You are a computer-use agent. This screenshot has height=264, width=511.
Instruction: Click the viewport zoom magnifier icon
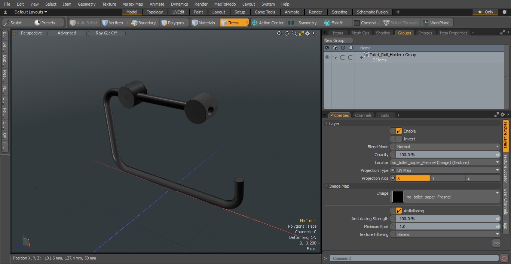pyautogui.click(x=294, y=33)
